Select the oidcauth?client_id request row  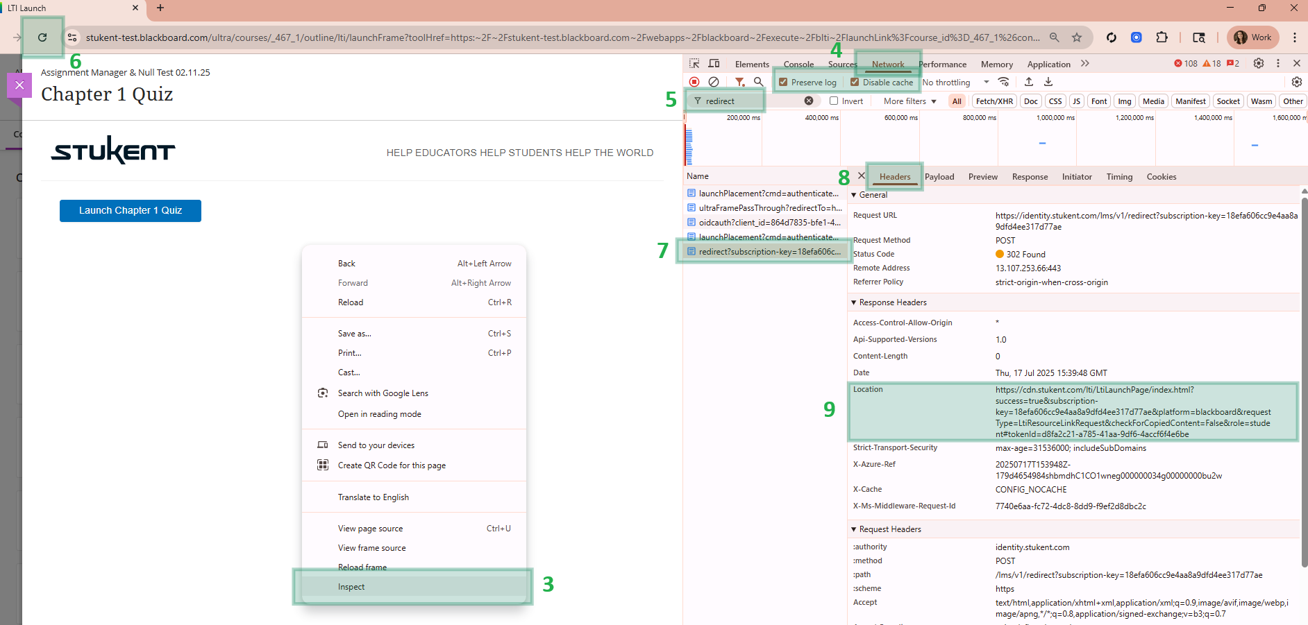click(x=764, y=223)
